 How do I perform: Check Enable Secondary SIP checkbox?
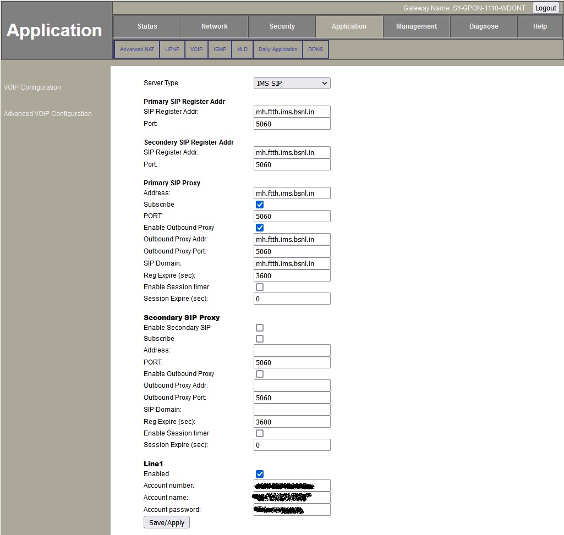(x=260, y=328)
